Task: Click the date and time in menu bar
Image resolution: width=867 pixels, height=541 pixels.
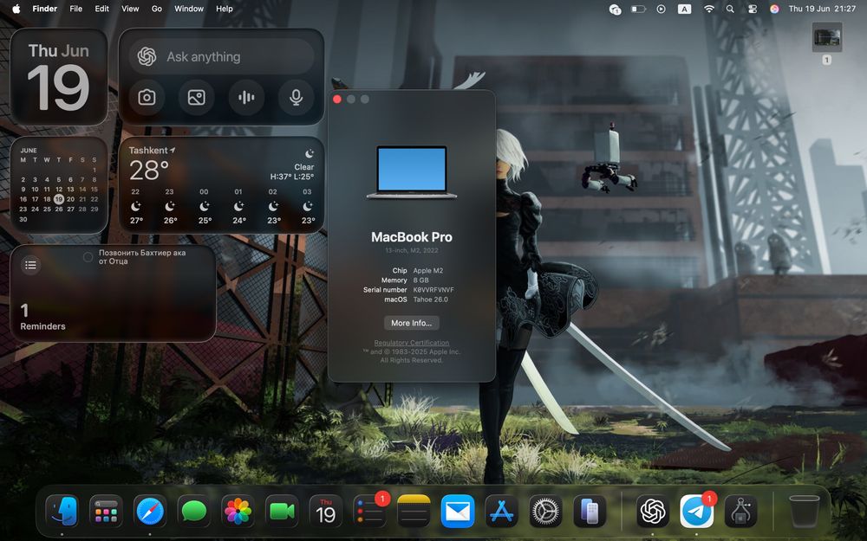Action: [822, 9]
